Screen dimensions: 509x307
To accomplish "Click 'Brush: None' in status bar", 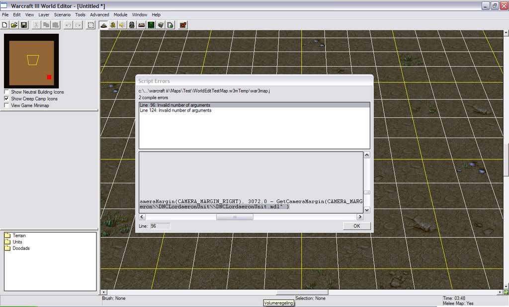I will 114,298.
